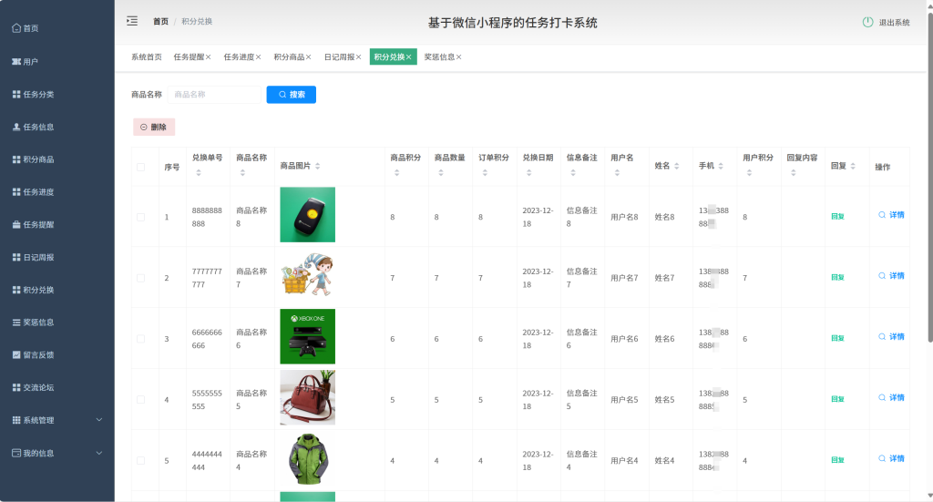Switch to the 奖惩信息 tab

pos(439,57)
